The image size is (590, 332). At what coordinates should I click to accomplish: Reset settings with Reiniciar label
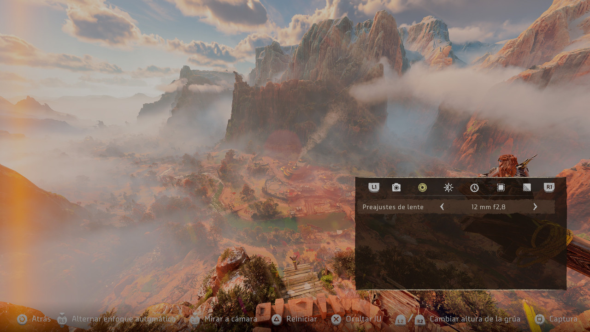point(301,319)
